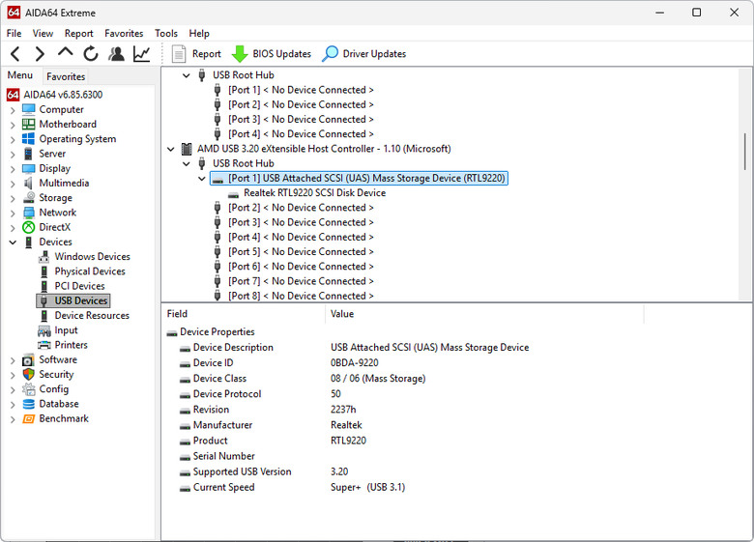Click the Printers icon in Devices
This screenshot has height=542, width=754.
coord(44,345)
